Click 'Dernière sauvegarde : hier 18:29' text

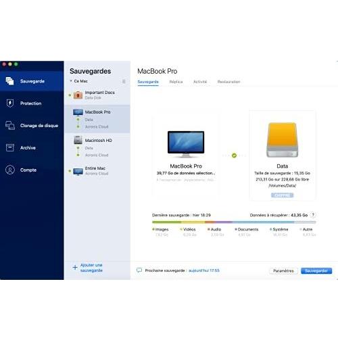(181, 215)
